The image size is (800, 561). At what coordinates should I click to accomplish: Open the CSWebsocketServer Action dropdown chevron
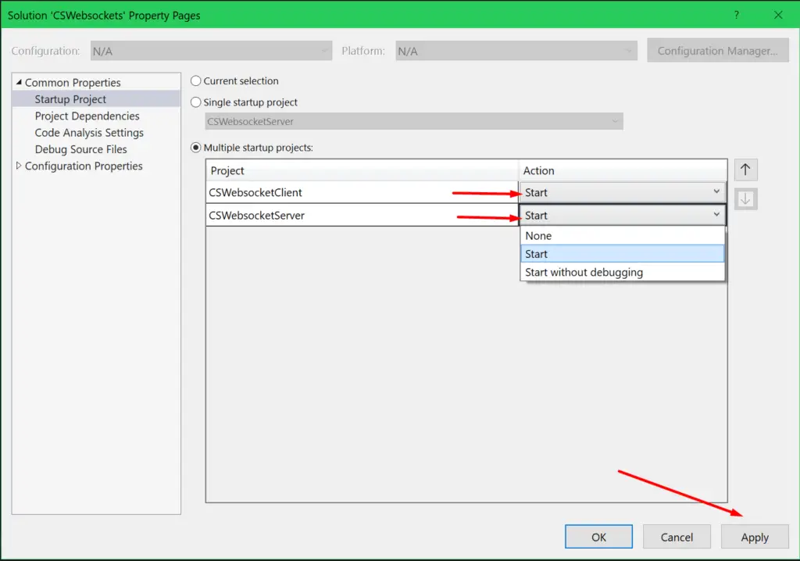click(x=716, y=215)
